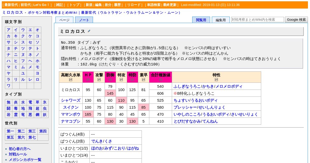Choose type 水 in タイプ別
The height and width of the screenshot is (163, 310).
pos(23,102)
